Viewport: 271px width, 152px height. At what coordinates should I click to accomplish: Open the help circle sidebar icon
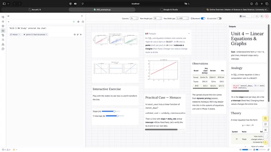pos(3,49)
